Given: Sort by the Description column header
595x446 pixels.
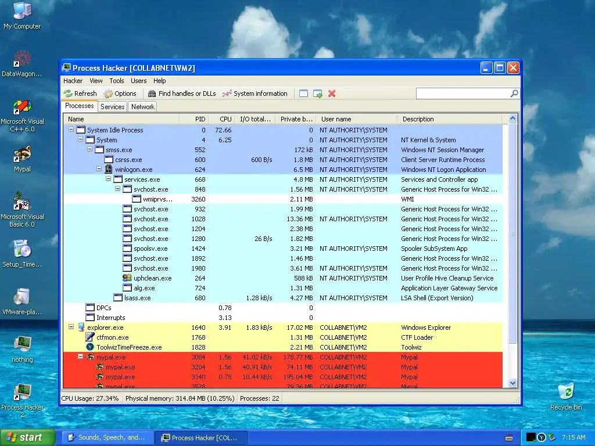Looking at the screenshot, I should coord(450,119).
